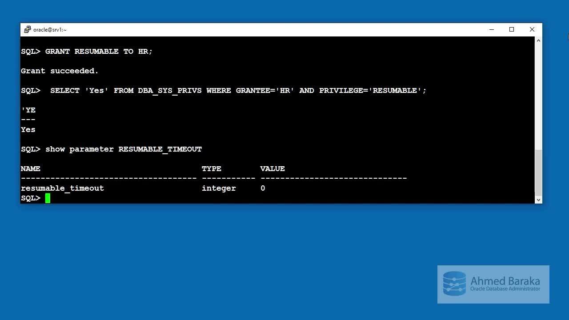Click the scrollbar up arrow in the terminal

(x=538, y=41)
